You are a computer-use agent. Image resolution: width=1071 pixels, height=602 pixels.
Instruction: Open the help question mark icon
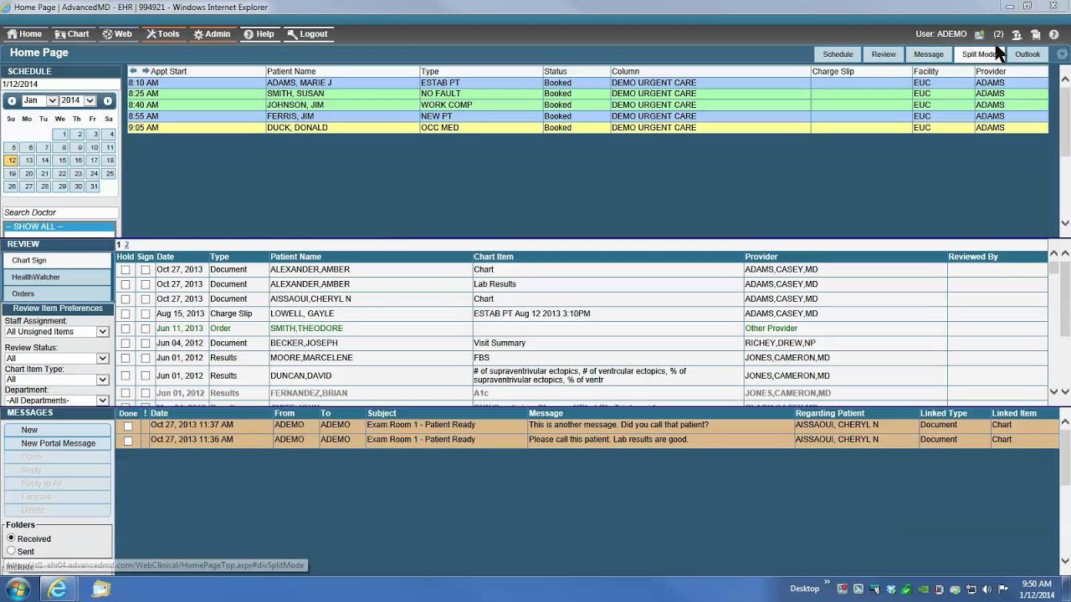point(1053,34)
